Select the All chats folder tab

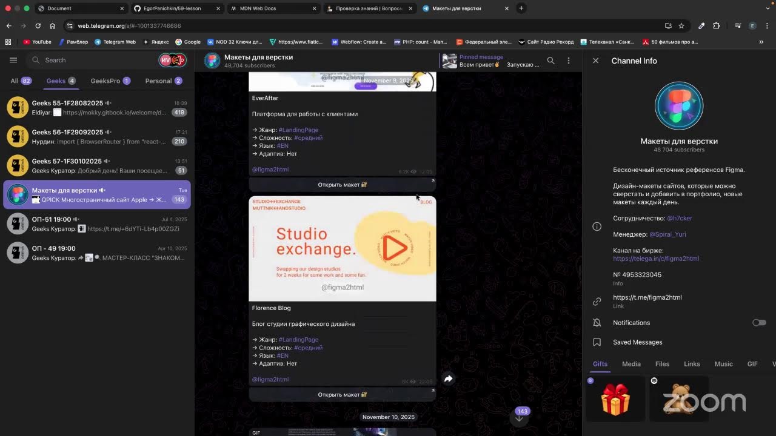[x=21, y=81]
